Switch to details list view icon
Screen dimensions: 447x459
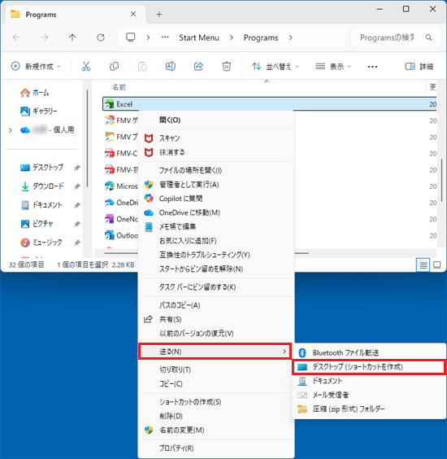[423, 265]
